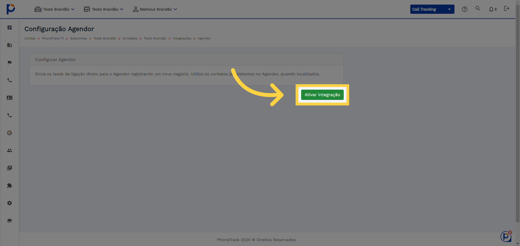The width and height of the screenshot is (520, 246).
Task: Click the PhoneTrack 2024 footer text
Action: coord(256,240)
